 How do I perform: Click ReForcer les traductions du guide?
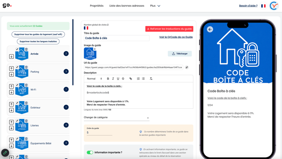(x=169, y=29)
